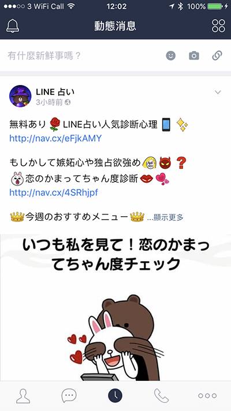Attach a photo using the camera icon
The height and width of the screenshot is (411, 231).
194,55
